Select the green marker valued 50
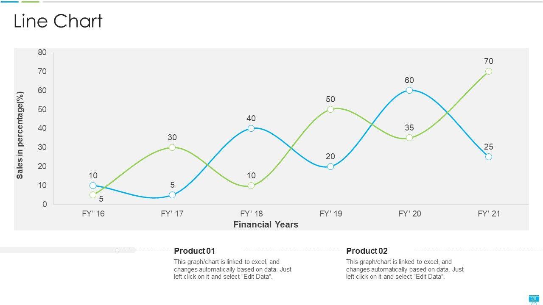This screenshot has height=305, width=543. 330,109
